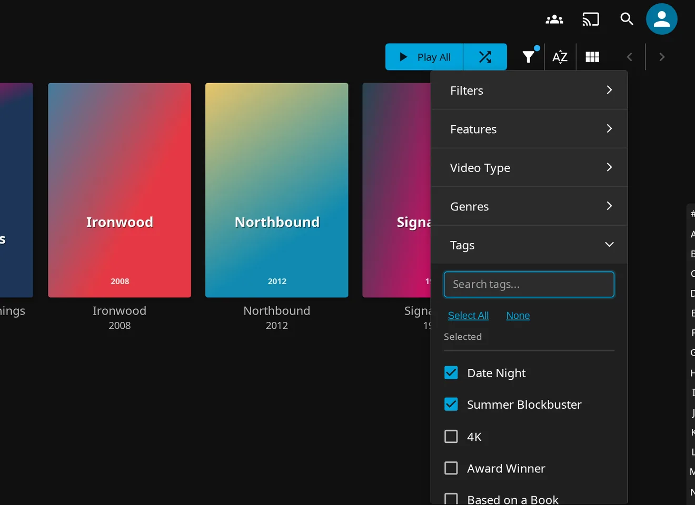
Task: Open the Ironwood movie poster
Action: tap(120, 190)
